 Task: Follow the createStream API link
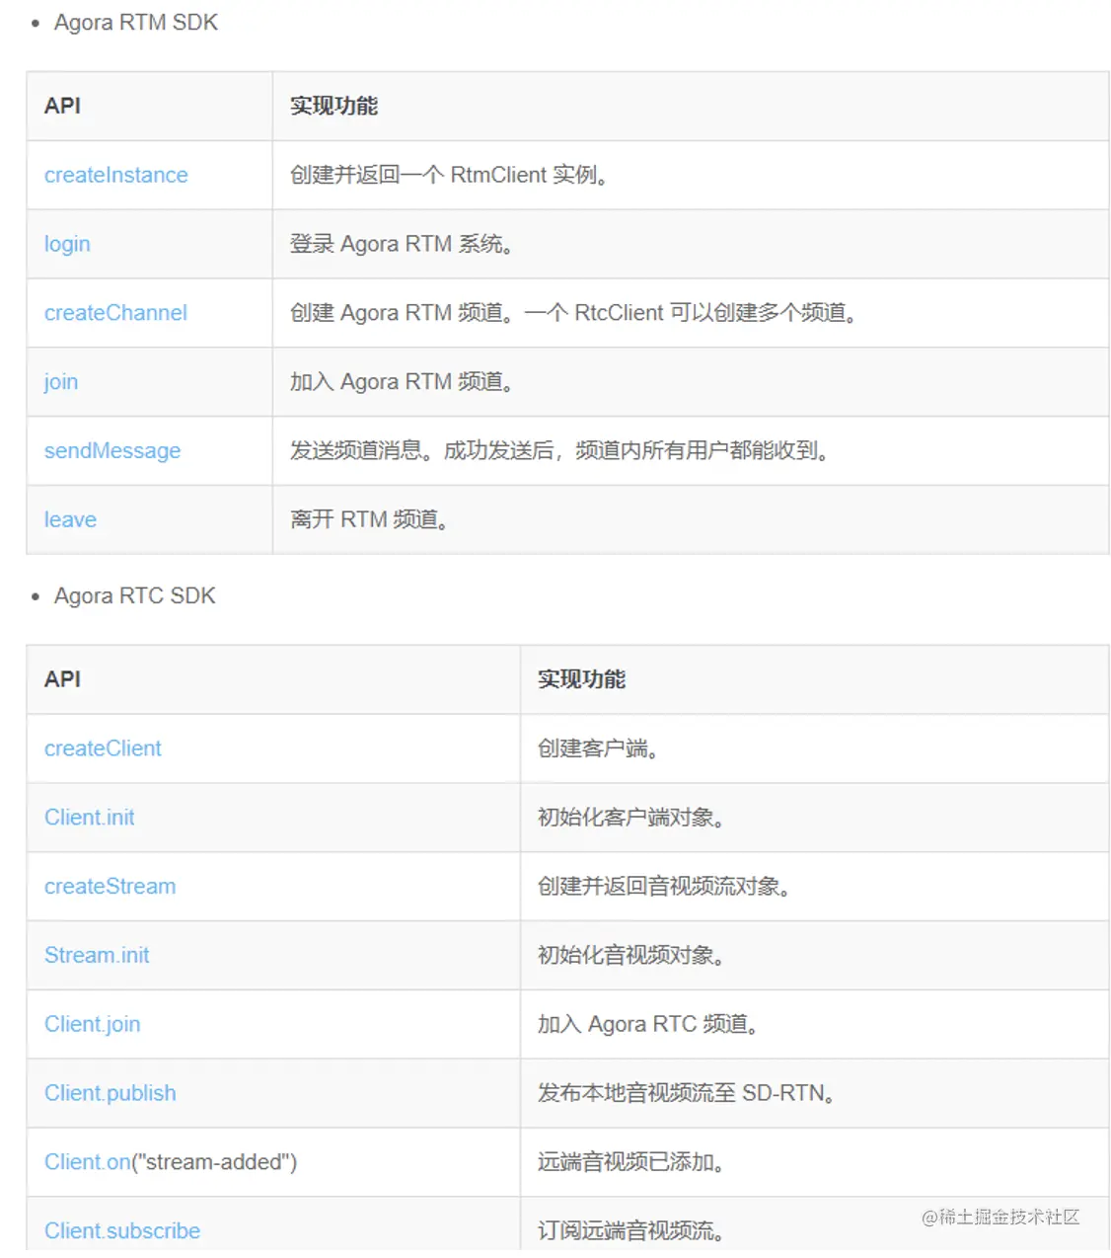pos(110,887)
